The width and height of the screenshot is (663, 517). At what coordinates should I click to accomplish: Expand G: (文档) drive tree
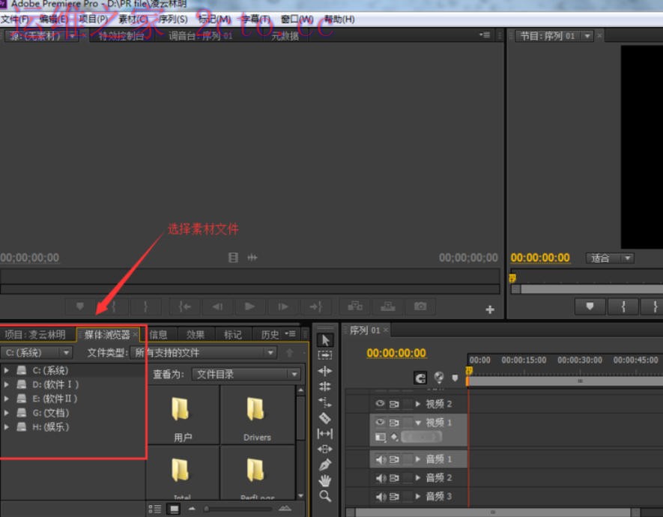6,413
